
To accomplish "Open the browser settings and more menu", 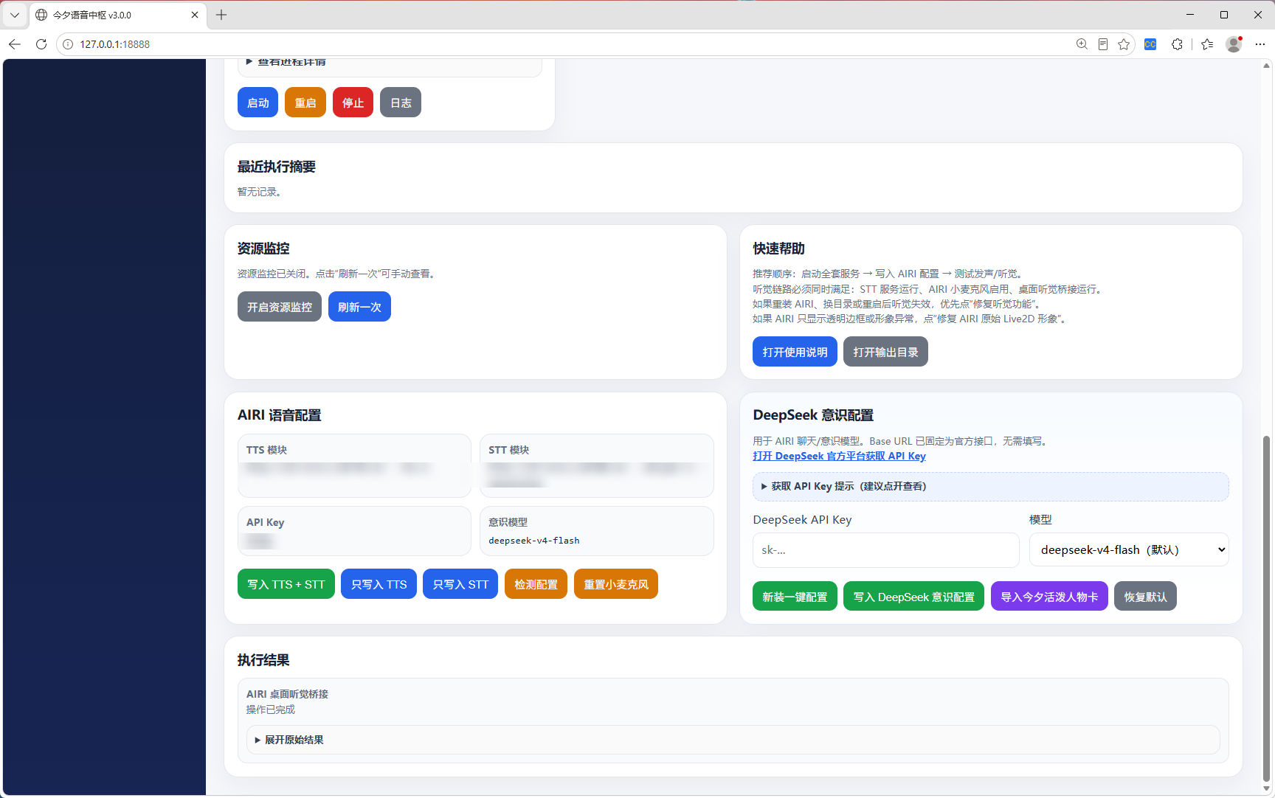I will pos(1260,44).
